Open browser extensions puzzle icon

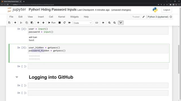click(171, 4)
